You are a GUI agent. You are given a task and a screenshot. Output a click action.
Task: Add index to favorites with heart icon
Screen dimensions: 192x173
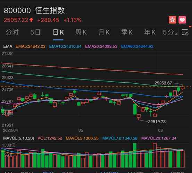tap(182, 20)
